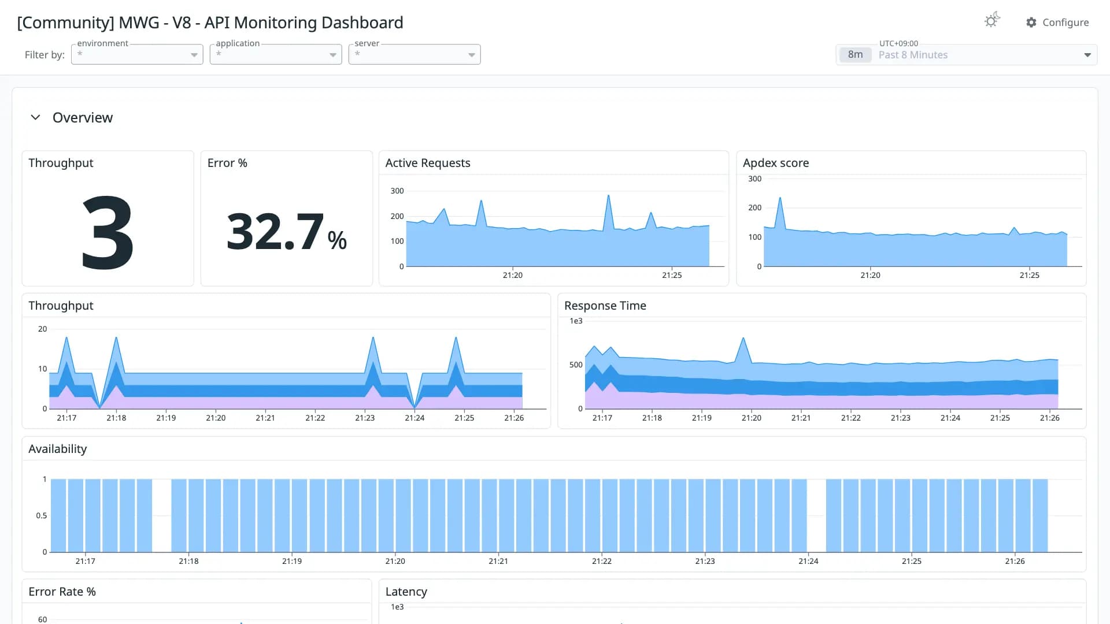This screenshot has width=1110, height=624.
Task: Click the Filter by label
Action: click(x=45, y=55)
